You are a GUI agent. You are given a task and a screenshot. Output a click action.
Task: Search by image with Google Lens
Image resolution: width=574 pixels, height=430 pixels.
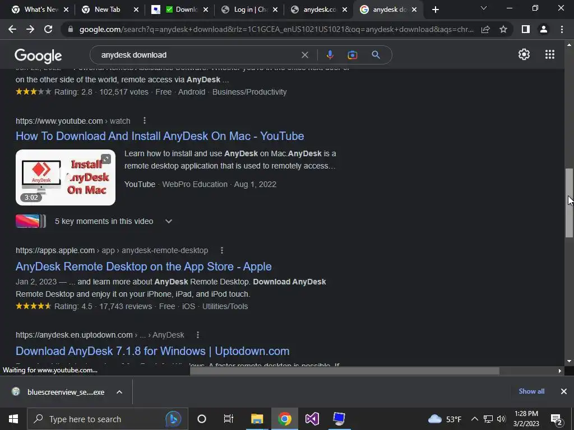353,55
